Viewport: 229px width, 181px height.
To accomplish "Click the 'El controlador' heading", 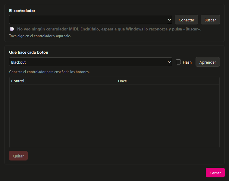I will (x=22, y=11).
